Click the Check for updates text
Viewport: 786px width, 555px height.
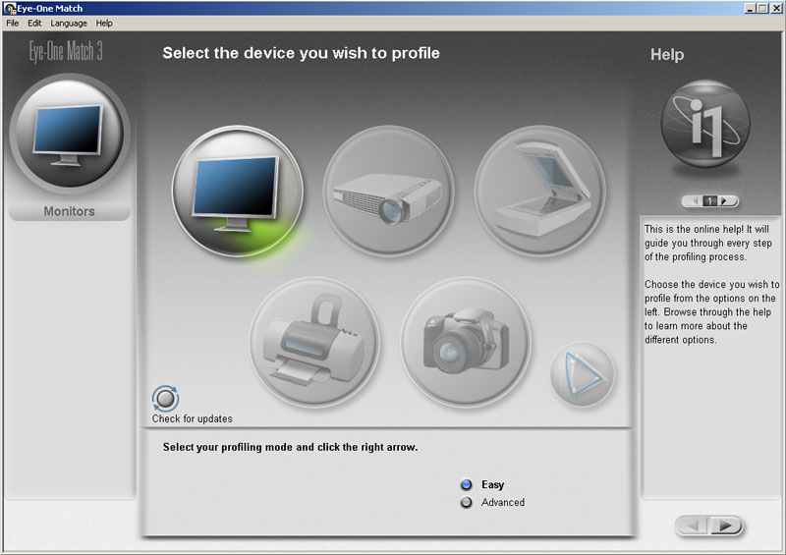(x=192, y=418)
